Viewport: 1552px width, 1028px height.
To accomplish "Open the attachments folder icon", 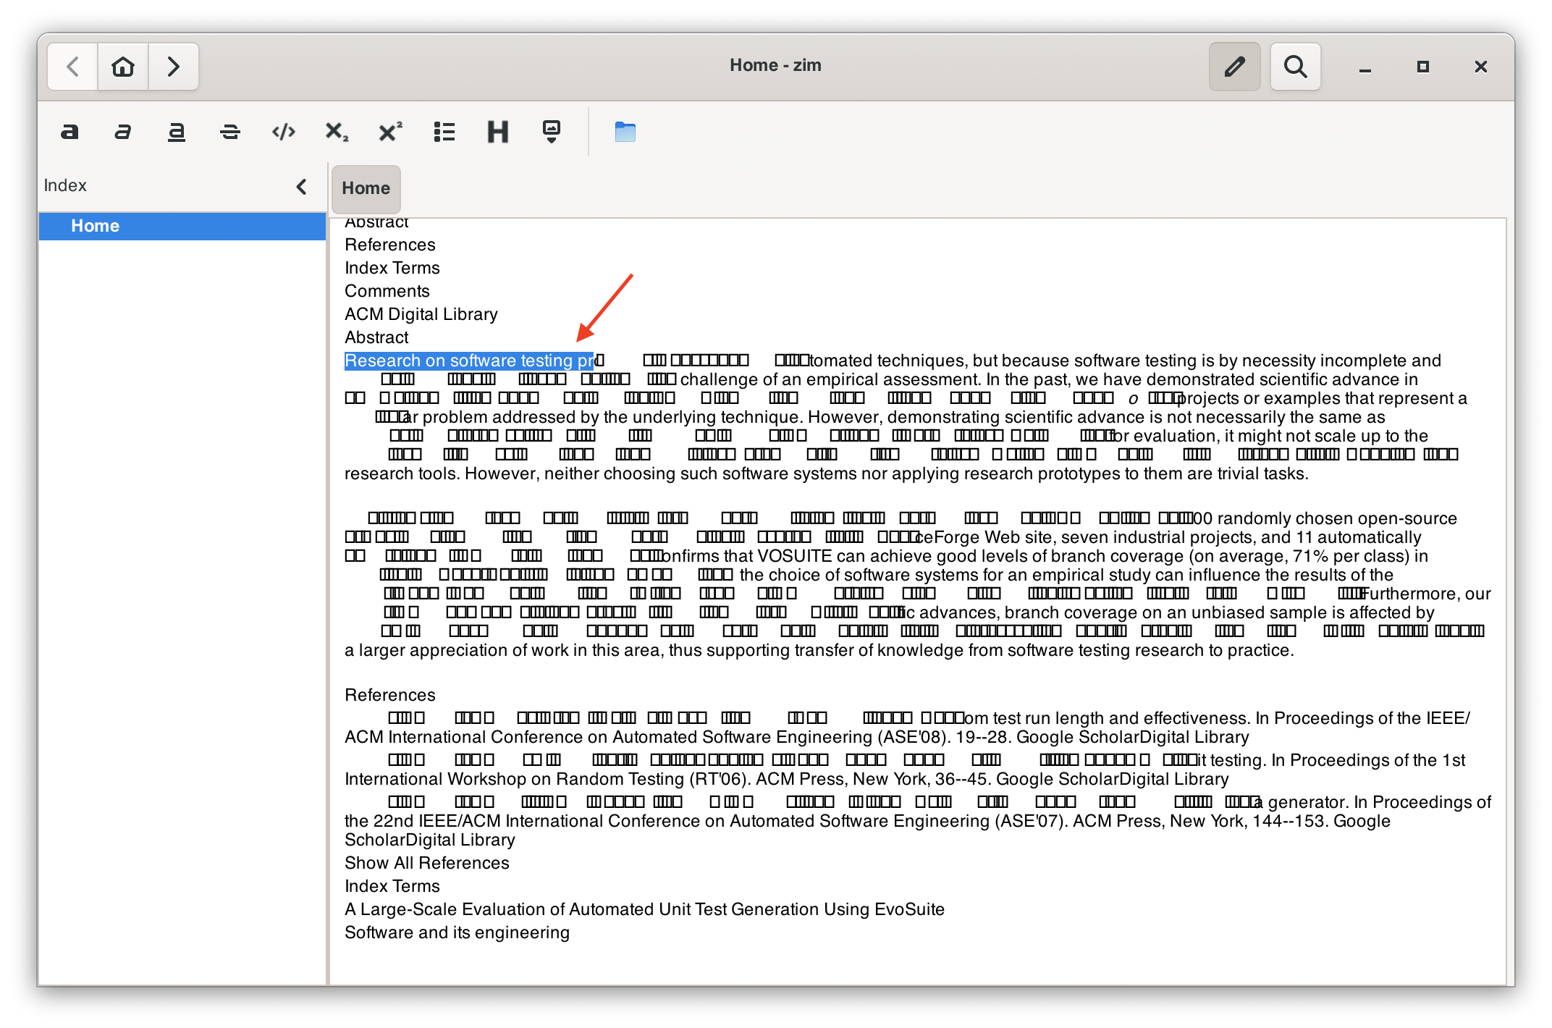I will [624, 132].
